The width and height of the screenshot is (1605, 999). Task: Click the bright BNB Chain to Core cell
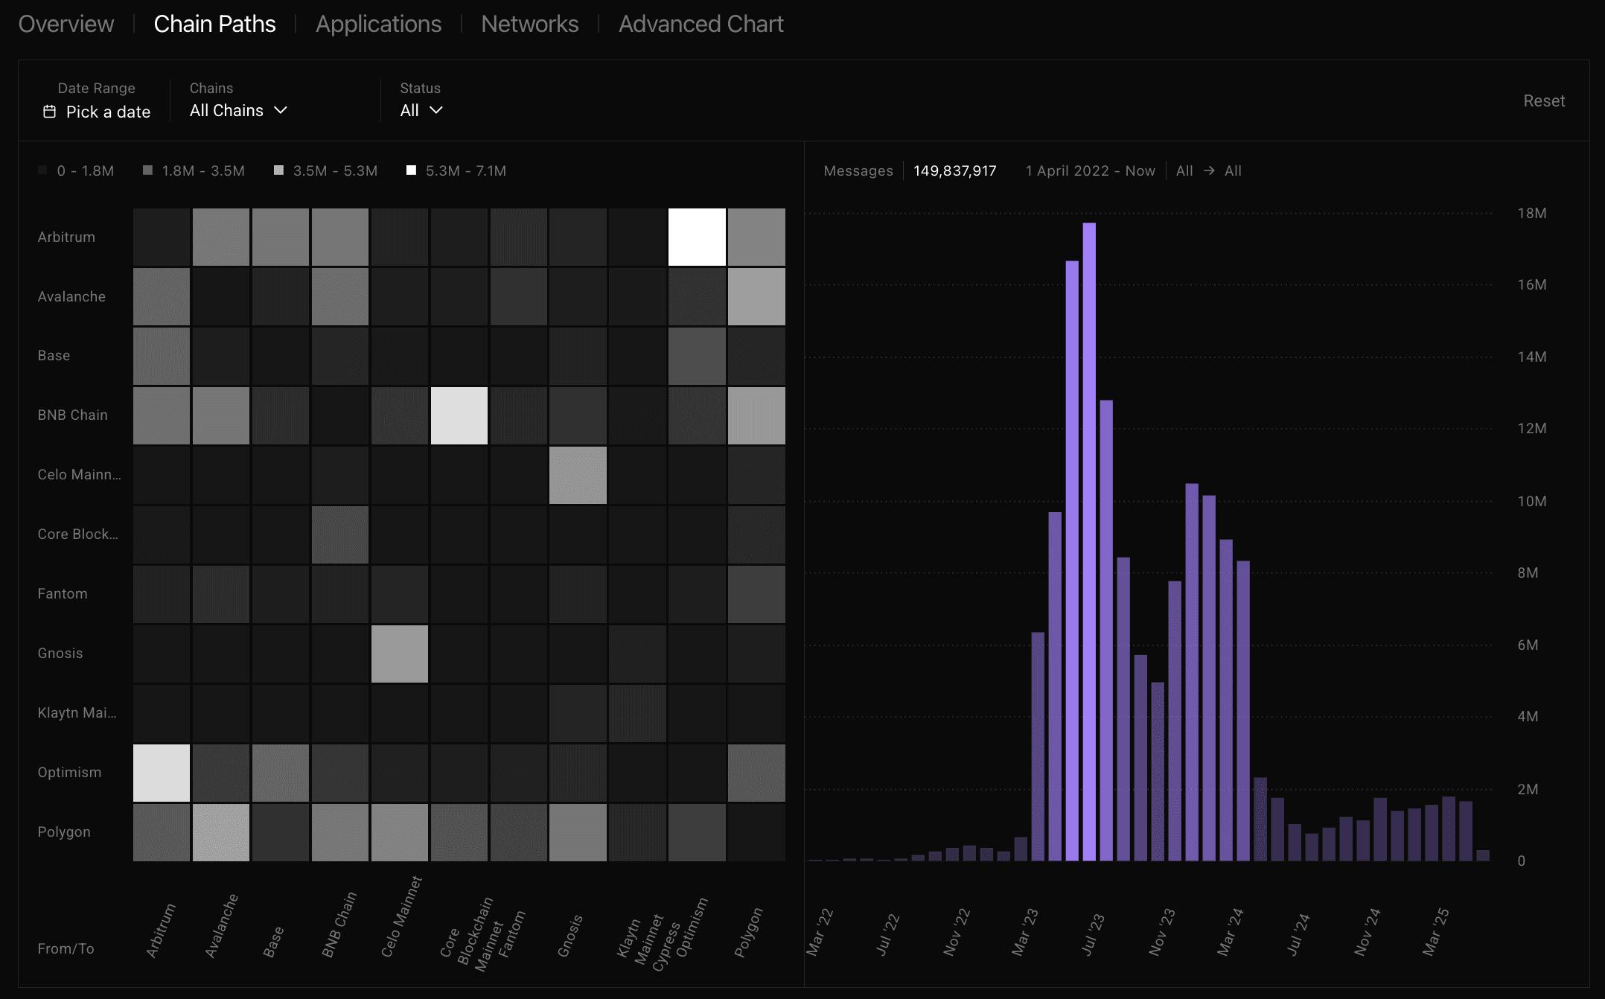(x=459, y=415)
